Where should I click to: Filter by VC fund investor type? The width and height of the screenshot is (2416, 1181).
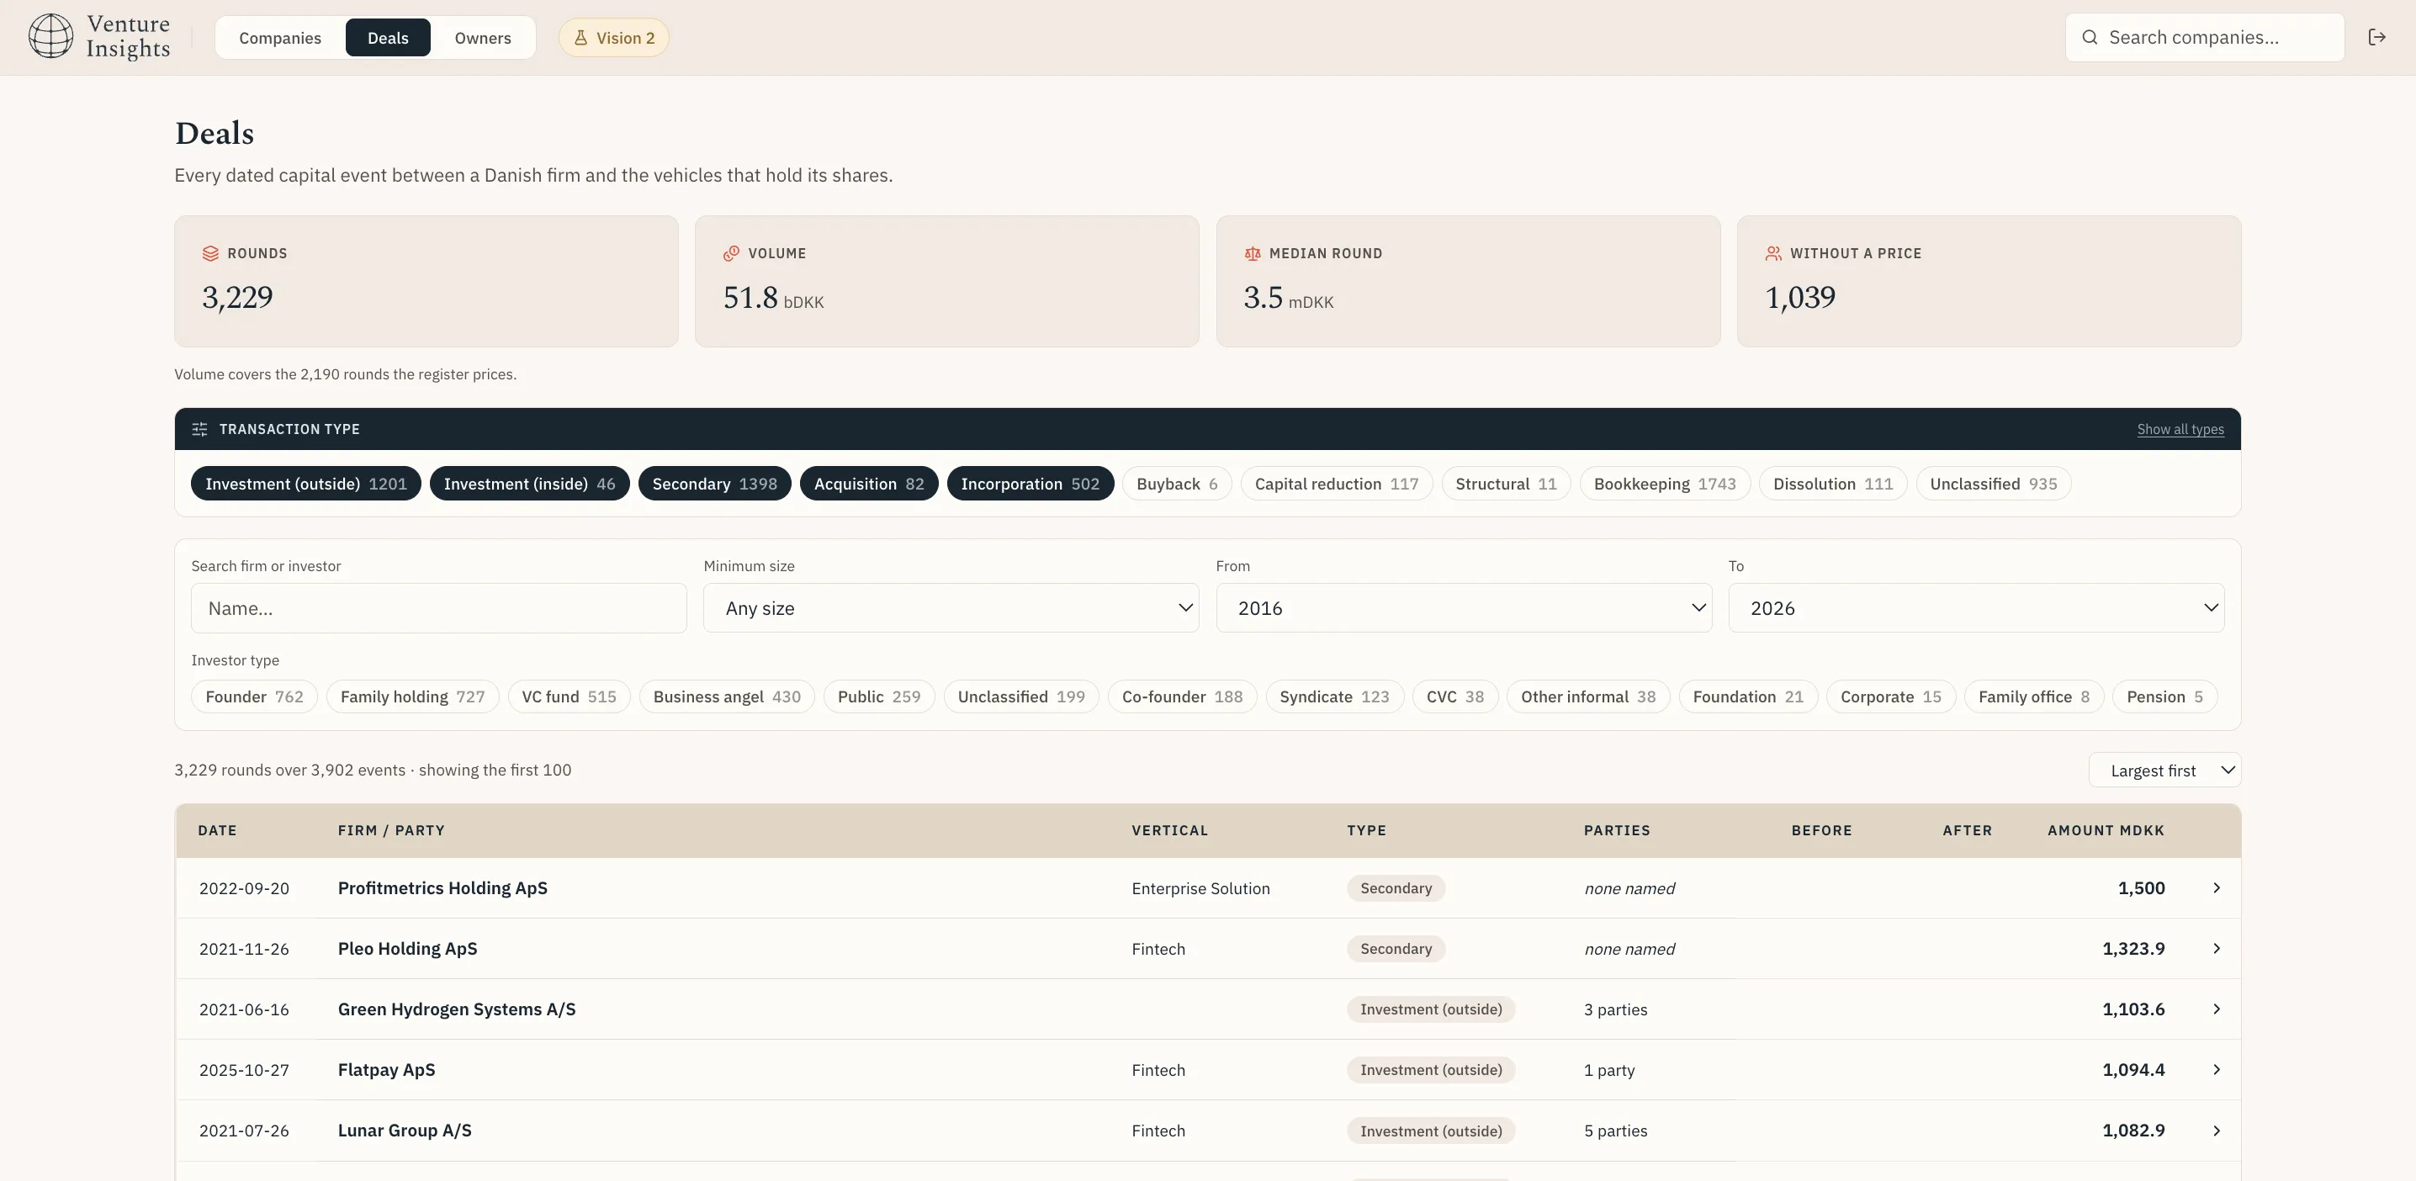570,696
